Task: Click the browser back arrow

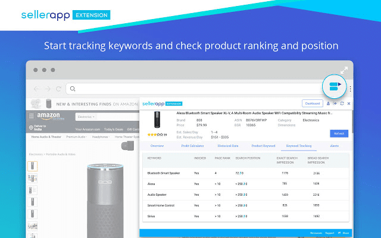Action: point(37,89)
